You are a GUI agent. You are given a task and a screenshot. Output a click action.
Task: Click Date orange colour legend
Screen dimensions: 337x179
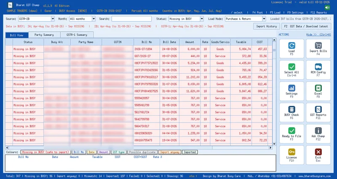tap(91, 152)
